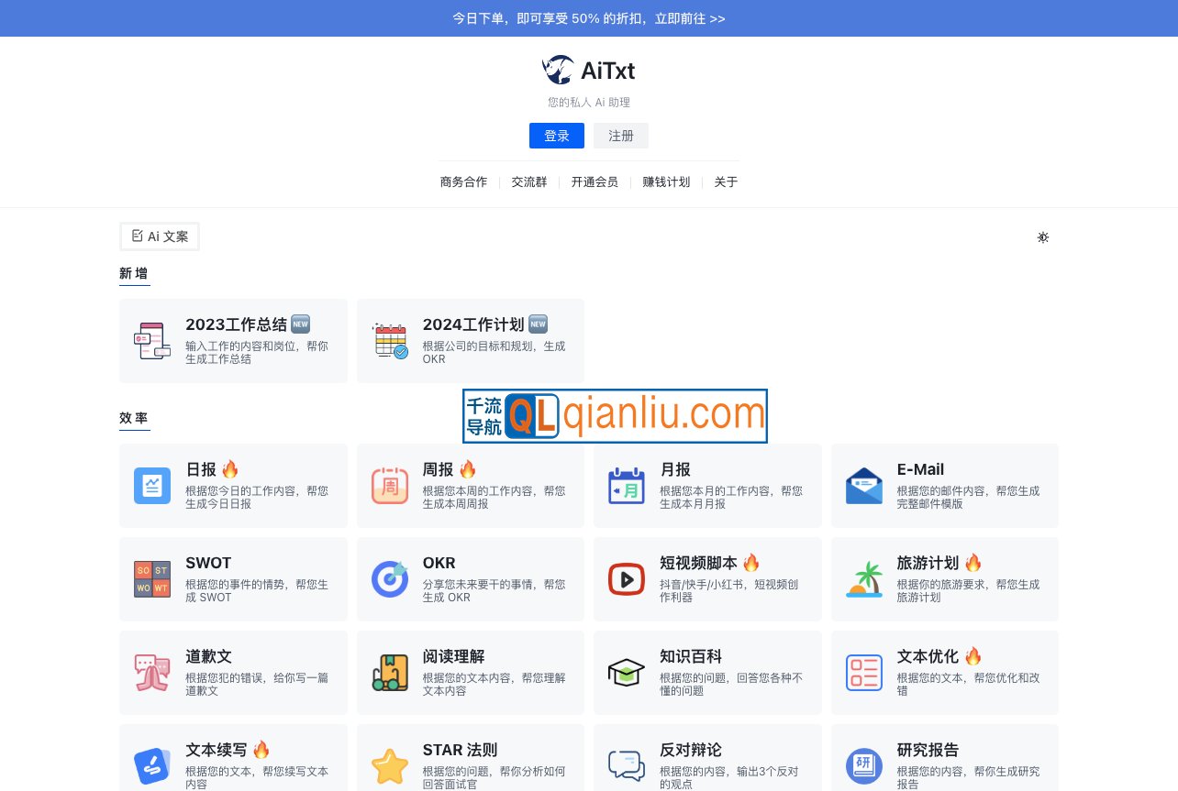1178x791 pixels.
Task: Open the 短视频脚本 video play icon
Action: click(x=627, y=579)
